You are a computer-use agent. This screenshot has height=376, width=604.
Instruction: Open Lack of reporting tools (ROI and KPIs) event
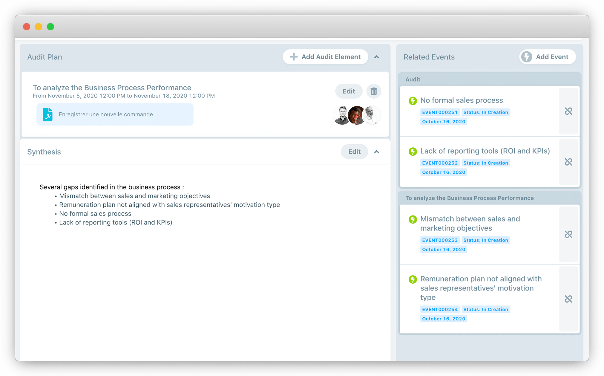coord(485,151)
